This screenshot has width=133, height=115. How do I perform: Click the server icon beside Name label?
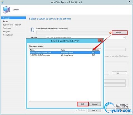(32, 30)
